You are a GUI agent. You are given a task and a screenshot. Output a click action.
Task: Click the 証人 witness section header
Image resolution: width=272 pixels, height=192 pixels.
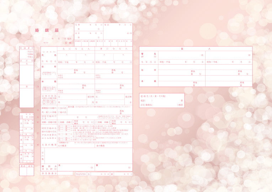click(196, 48)
